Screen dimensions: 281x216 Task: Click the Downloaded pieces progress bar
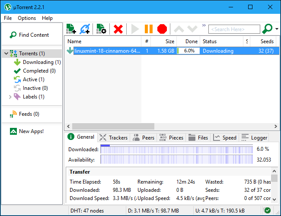pos(176,149)
